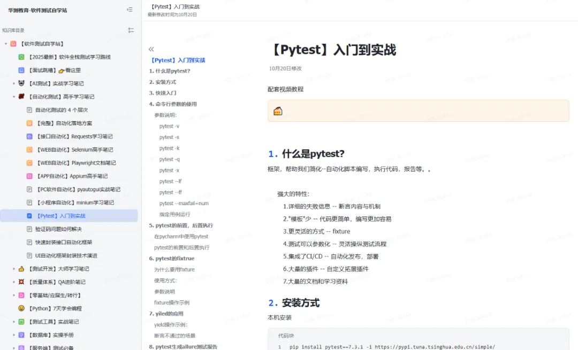Select the pytest --maxfail=num outline item

(x=185, y=203)
